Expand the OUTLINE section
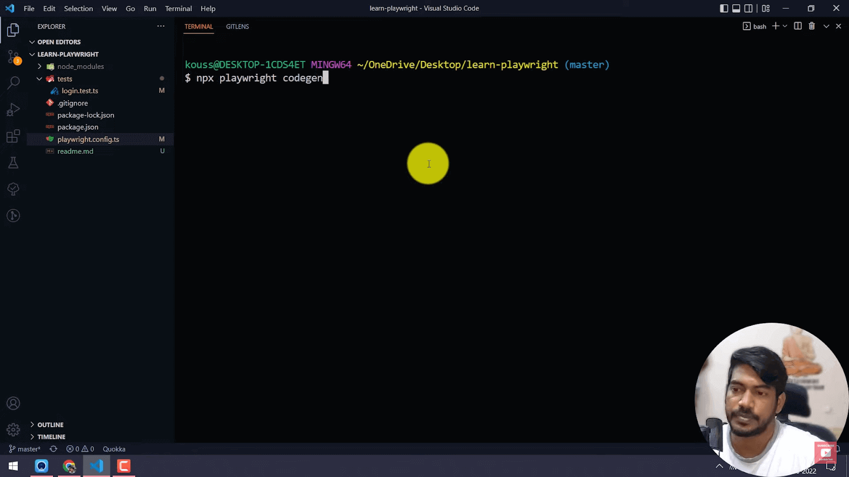This screenshot has width=849, height=477. tap(50, 425)
